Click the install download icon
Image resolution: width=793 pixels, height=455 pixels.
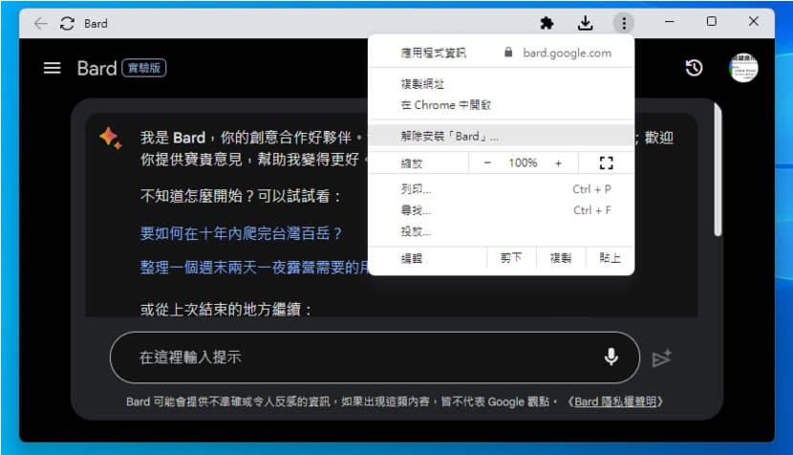click(585, 23)
